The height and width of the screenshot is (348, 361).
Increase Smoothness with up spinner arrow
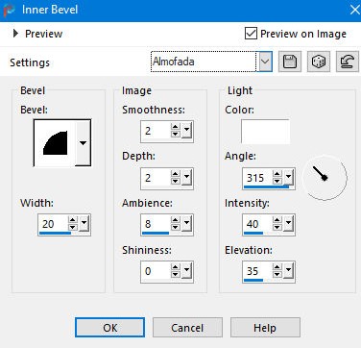point(175,127)
